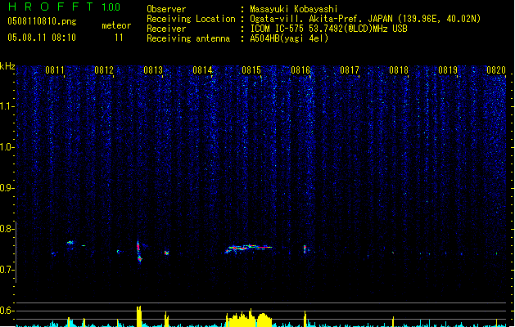Click the Receiving antenna label
Viewport: 515px width, 327px height.
click(x=188, y=38)
